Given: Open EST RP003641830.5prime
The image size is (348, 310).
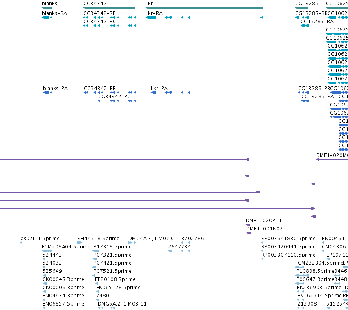Looking at the screenshot, I should click(263, 243).
